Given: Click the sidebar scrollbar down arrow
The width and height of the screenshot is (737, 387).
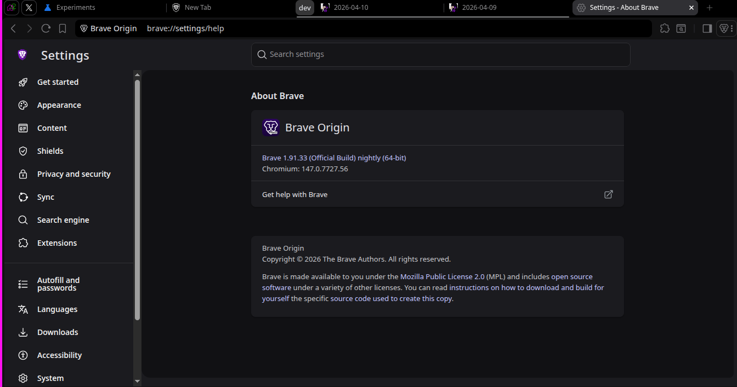Looking at the screenshot, I should pos(137,381).
